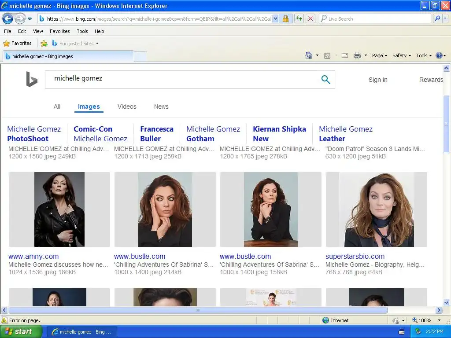Image resolution: width=451 pixels, height=338 pixels.
Task: Switch to the All search tab
Action: click(x=57, y=107)
